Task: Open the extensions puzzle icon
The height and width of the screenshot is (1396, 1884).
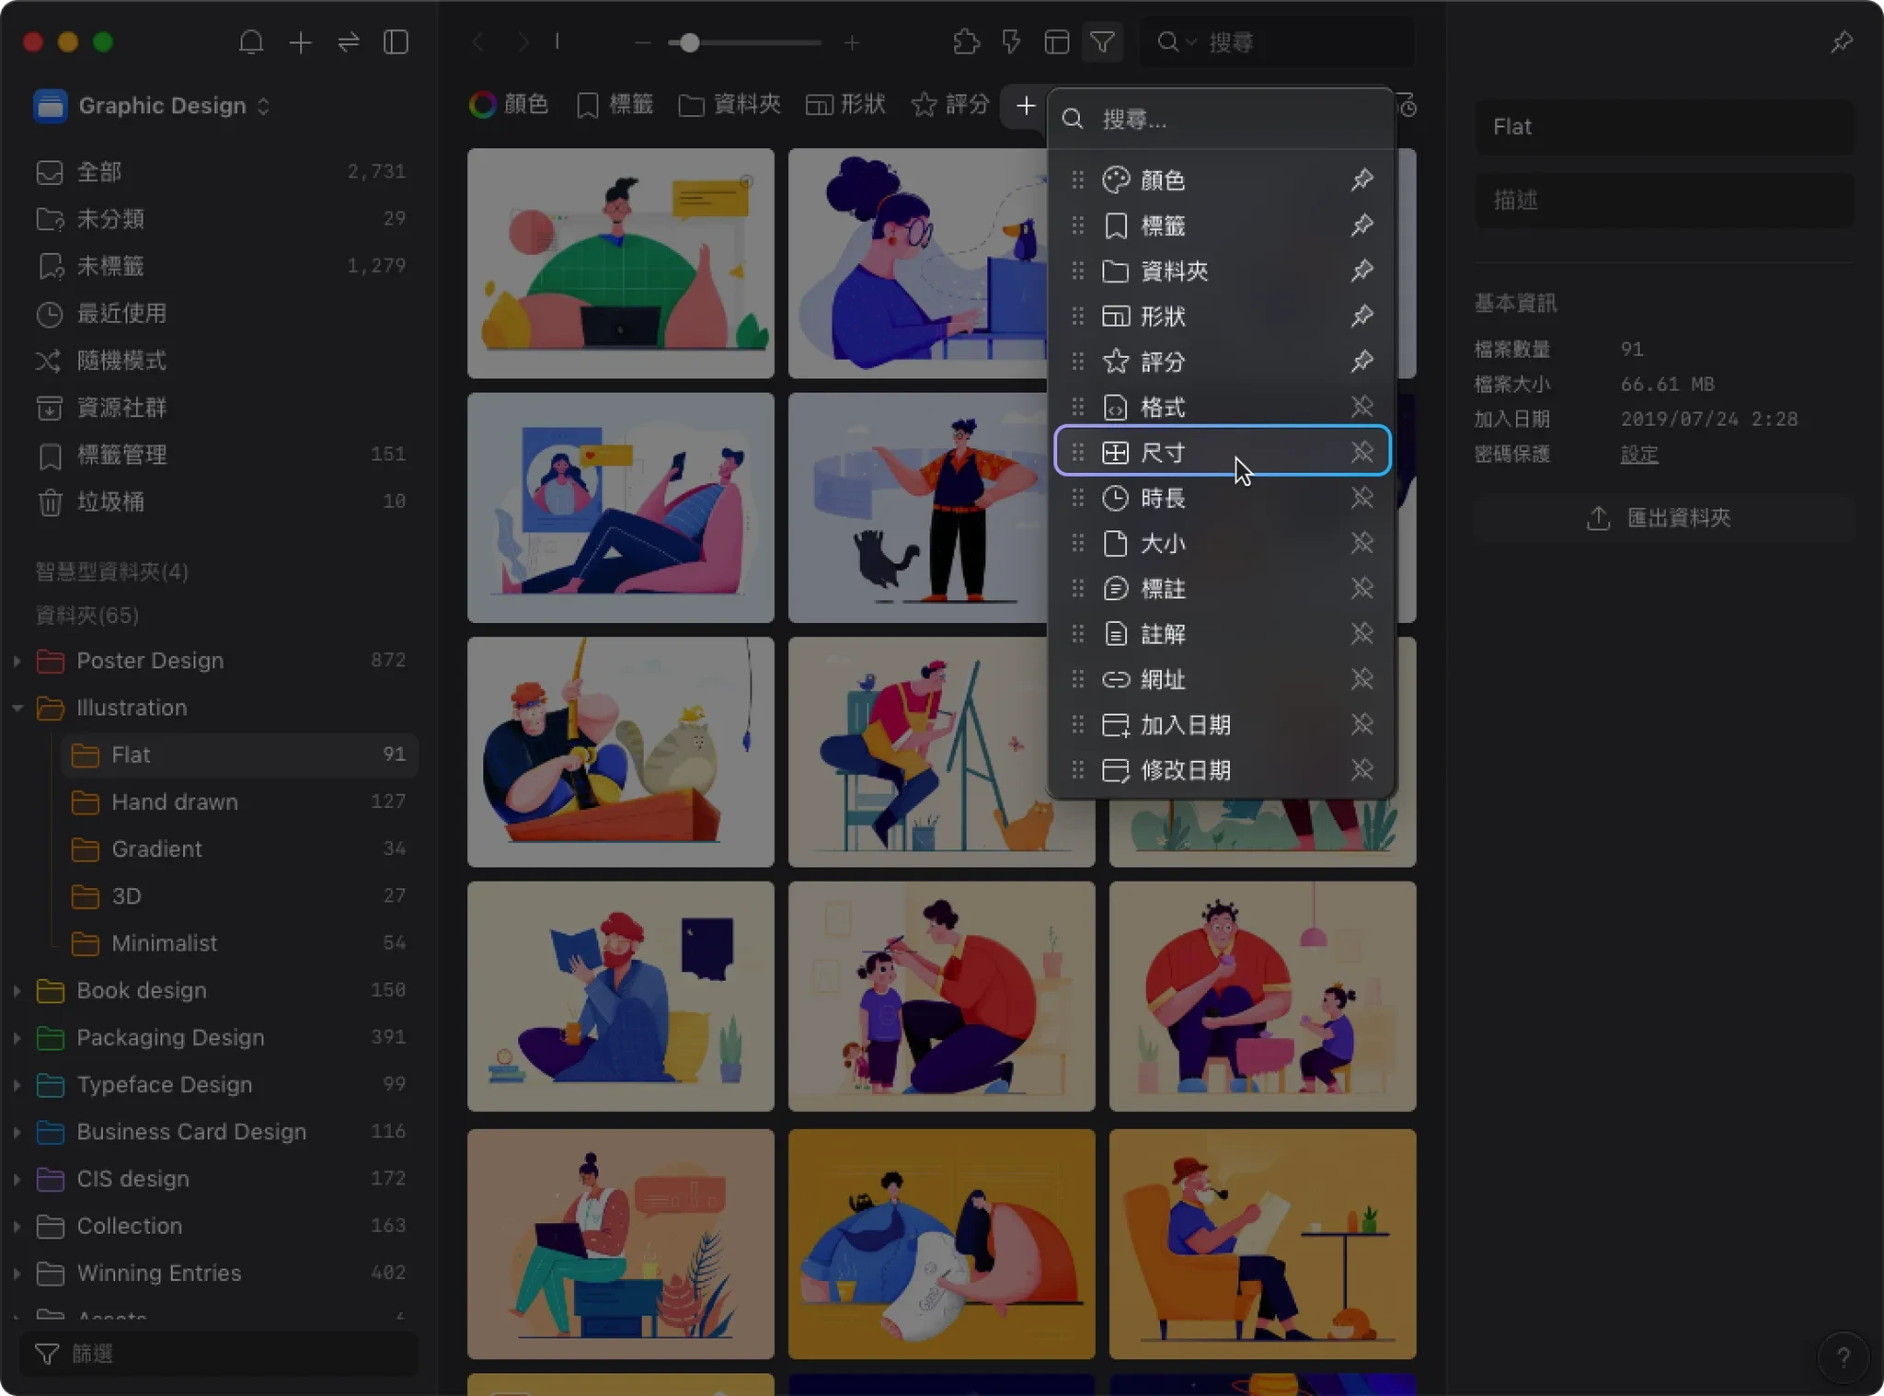Action: click(966, 42)
